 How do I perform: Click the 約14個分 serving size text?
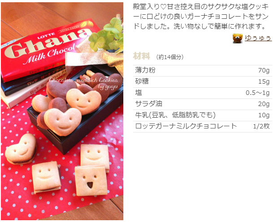coord(170,57)
